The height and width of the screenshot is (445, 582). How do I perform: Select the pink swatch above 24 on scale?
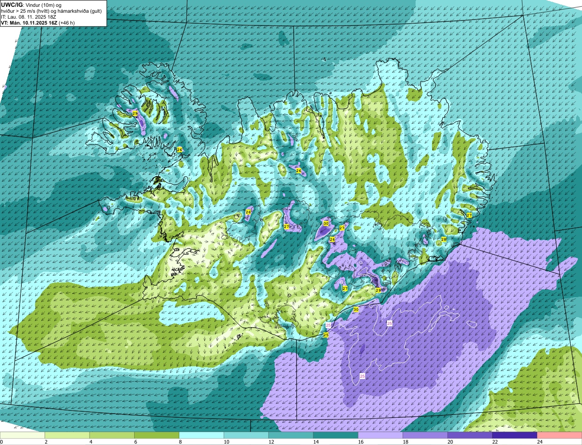pyautogui.click(x=560, y=435)
